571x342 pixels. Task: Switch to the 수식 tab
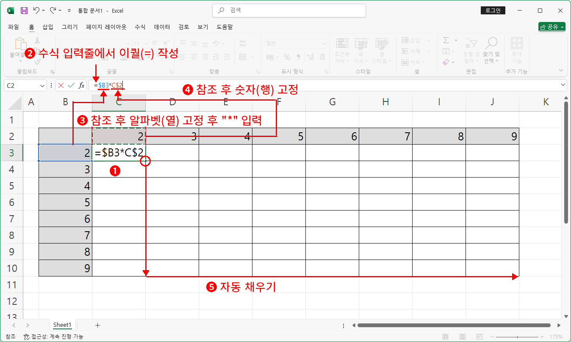(x=140, y=27)
